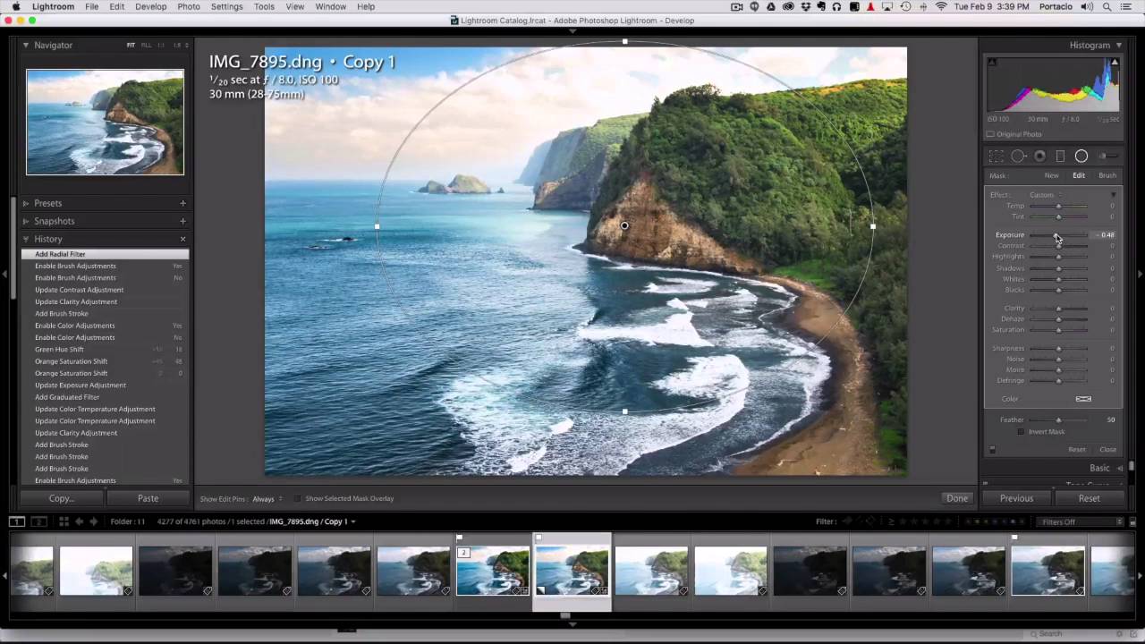Collapse the Histogram panel

(1118, 45)
